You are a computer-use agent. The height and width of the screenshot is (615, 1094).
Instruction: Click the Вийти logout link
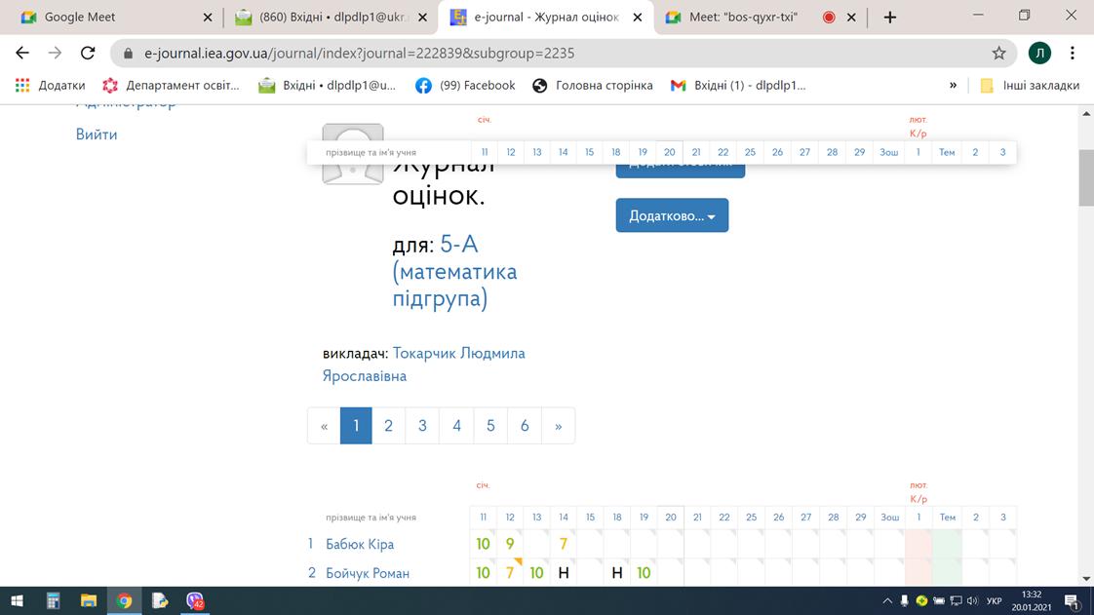tap(97, 135)
